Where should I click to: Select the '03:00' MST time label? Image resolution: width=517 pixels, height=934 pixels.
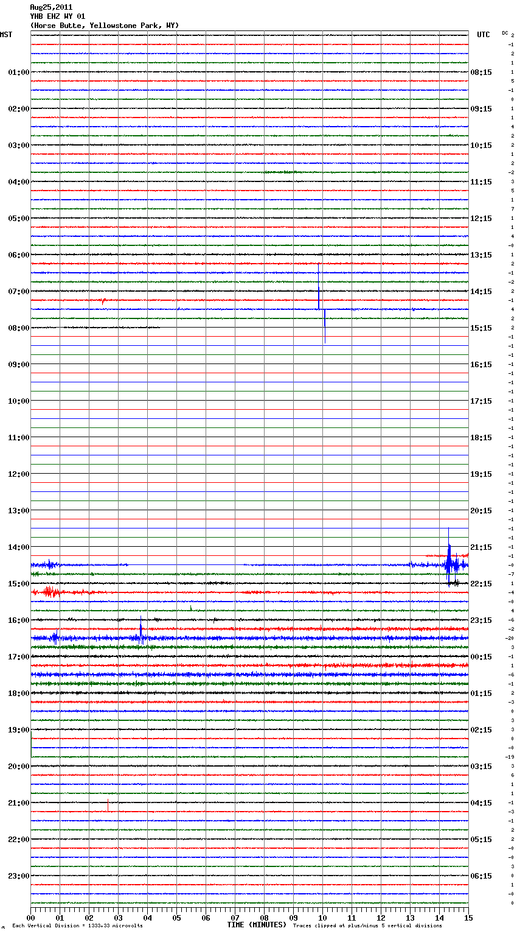pos(18,146)
